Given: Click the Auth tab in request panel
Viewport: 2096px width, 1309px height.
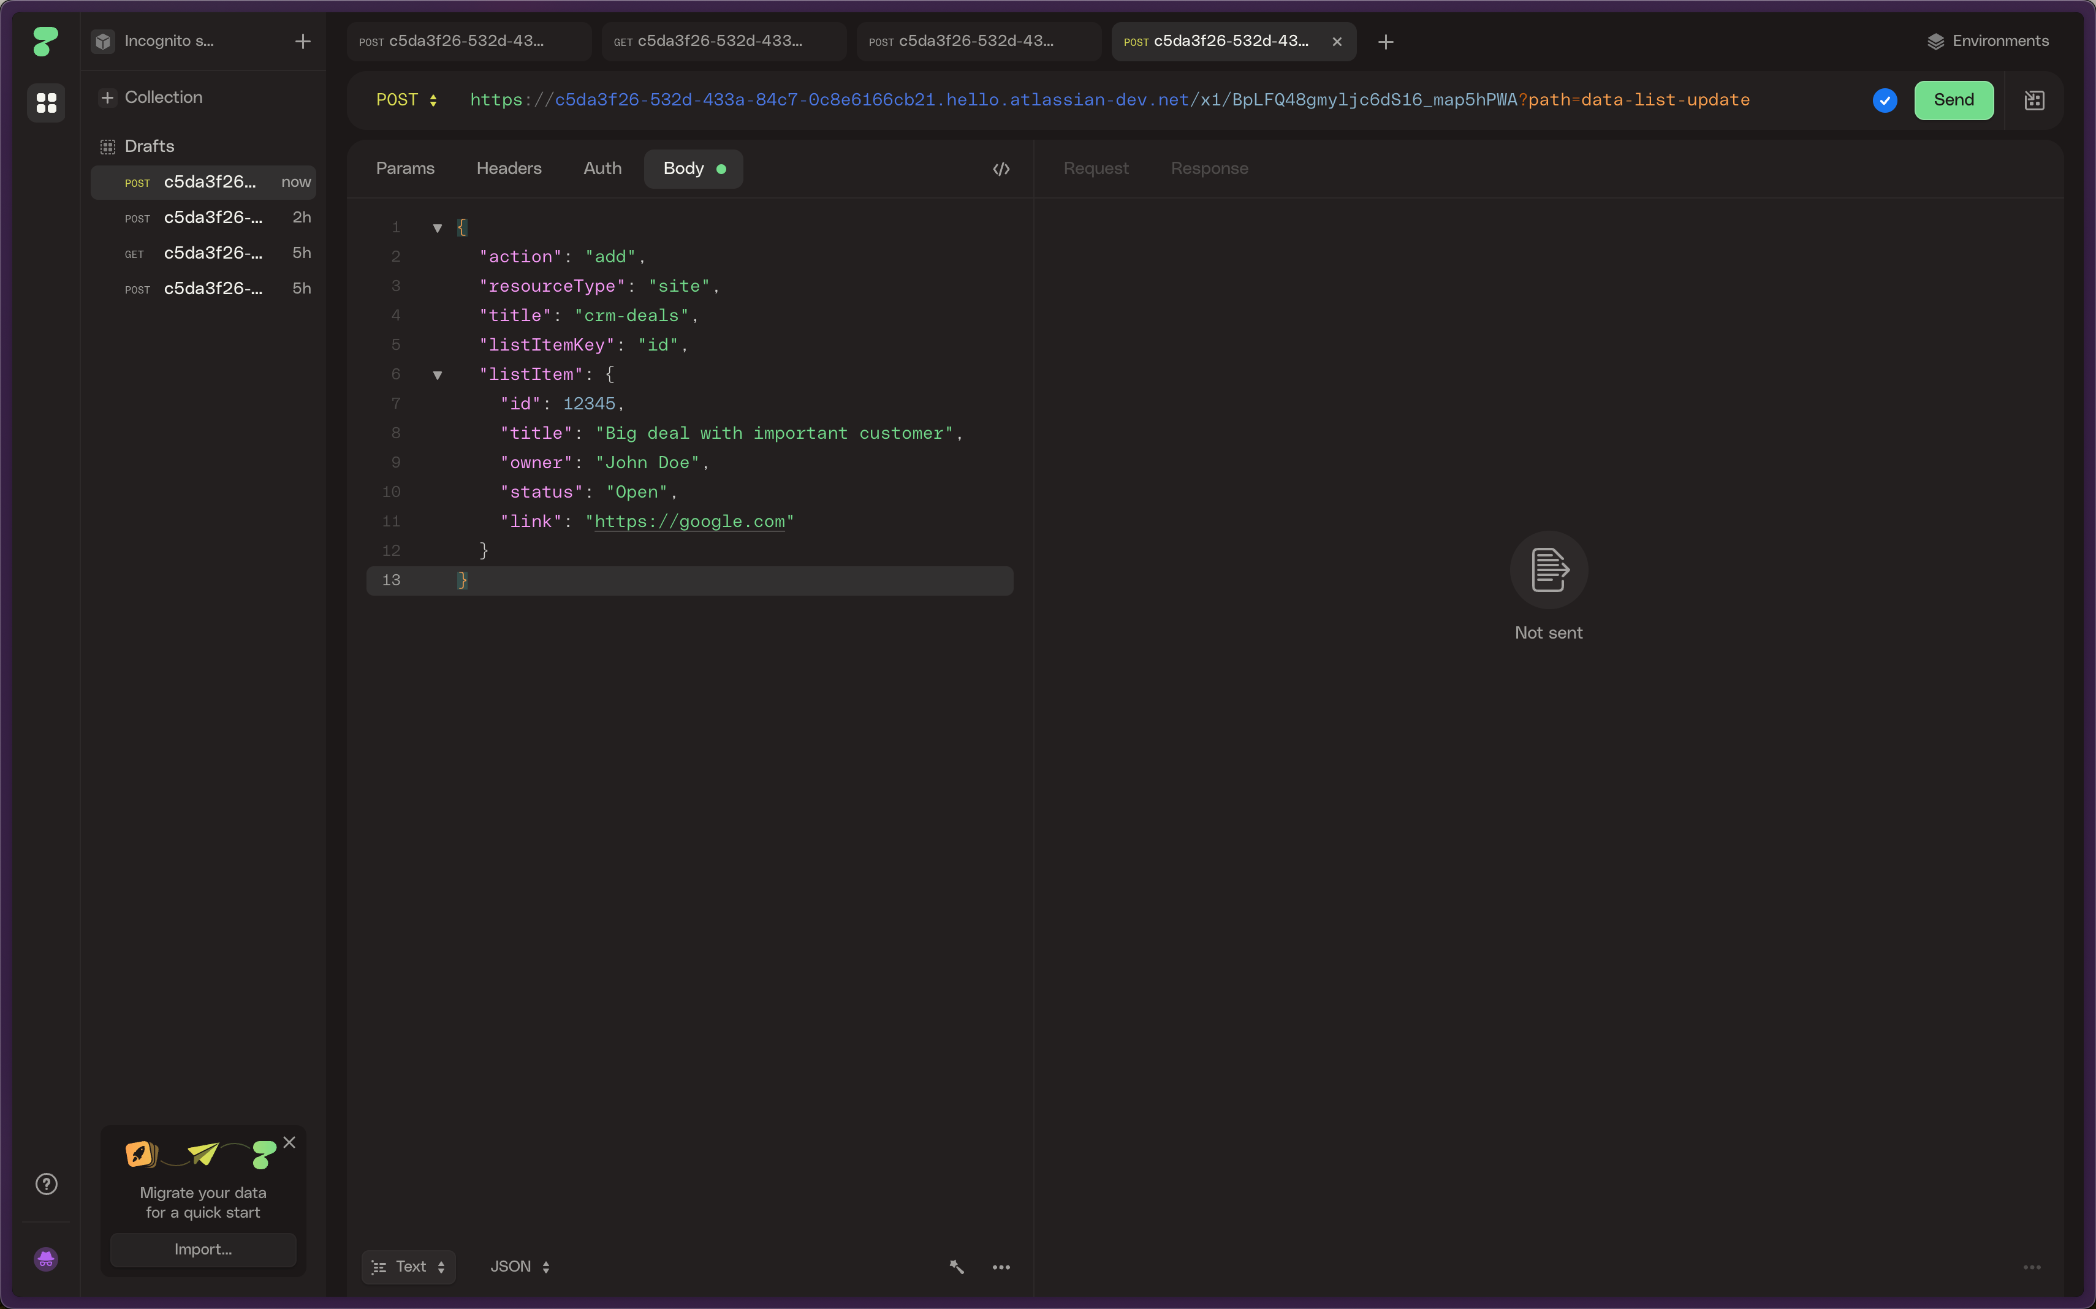Looking at the screenshot, I should pyautogui.click(x=603, y=167).
